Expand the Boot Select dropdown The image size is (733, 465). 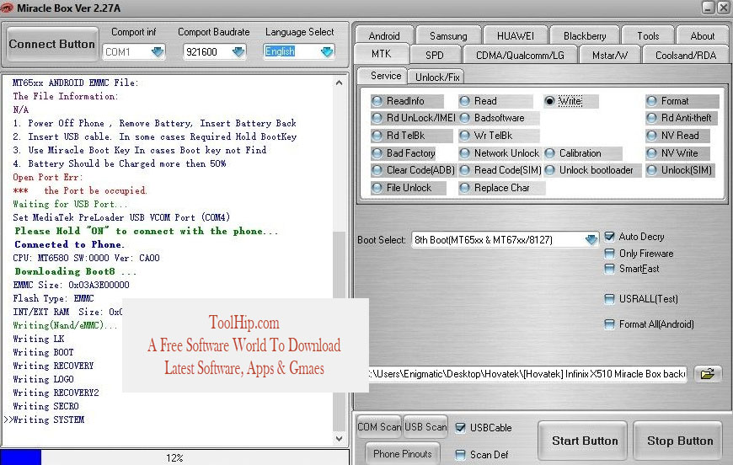tap(591, 240)
